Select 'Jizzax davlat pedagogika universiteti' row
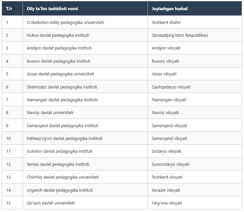 click(122, 74)
